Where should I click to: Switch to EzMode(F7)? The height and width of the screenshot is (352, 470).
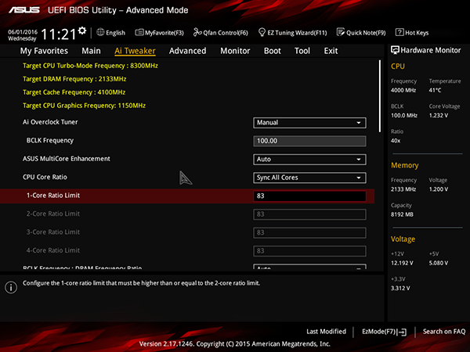point(385,332)
